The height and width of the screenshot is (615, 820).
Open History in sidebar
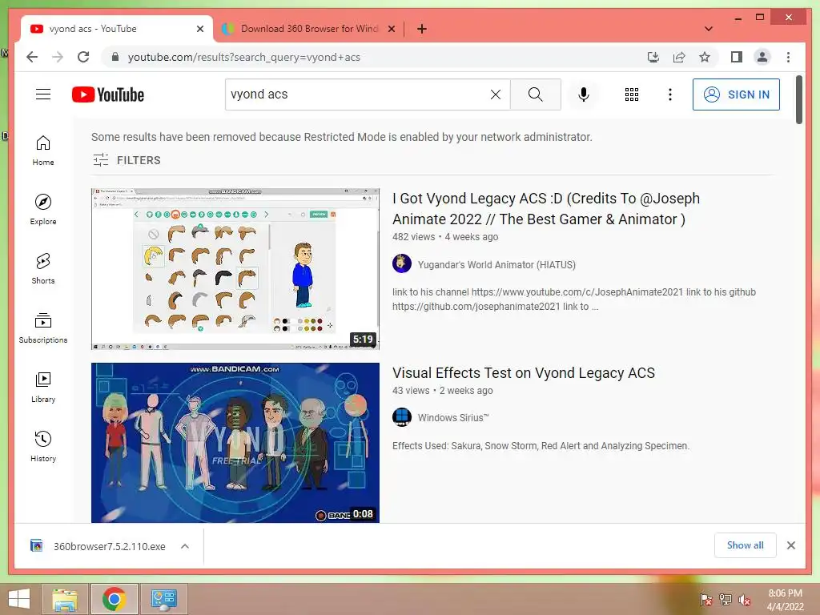43,446
